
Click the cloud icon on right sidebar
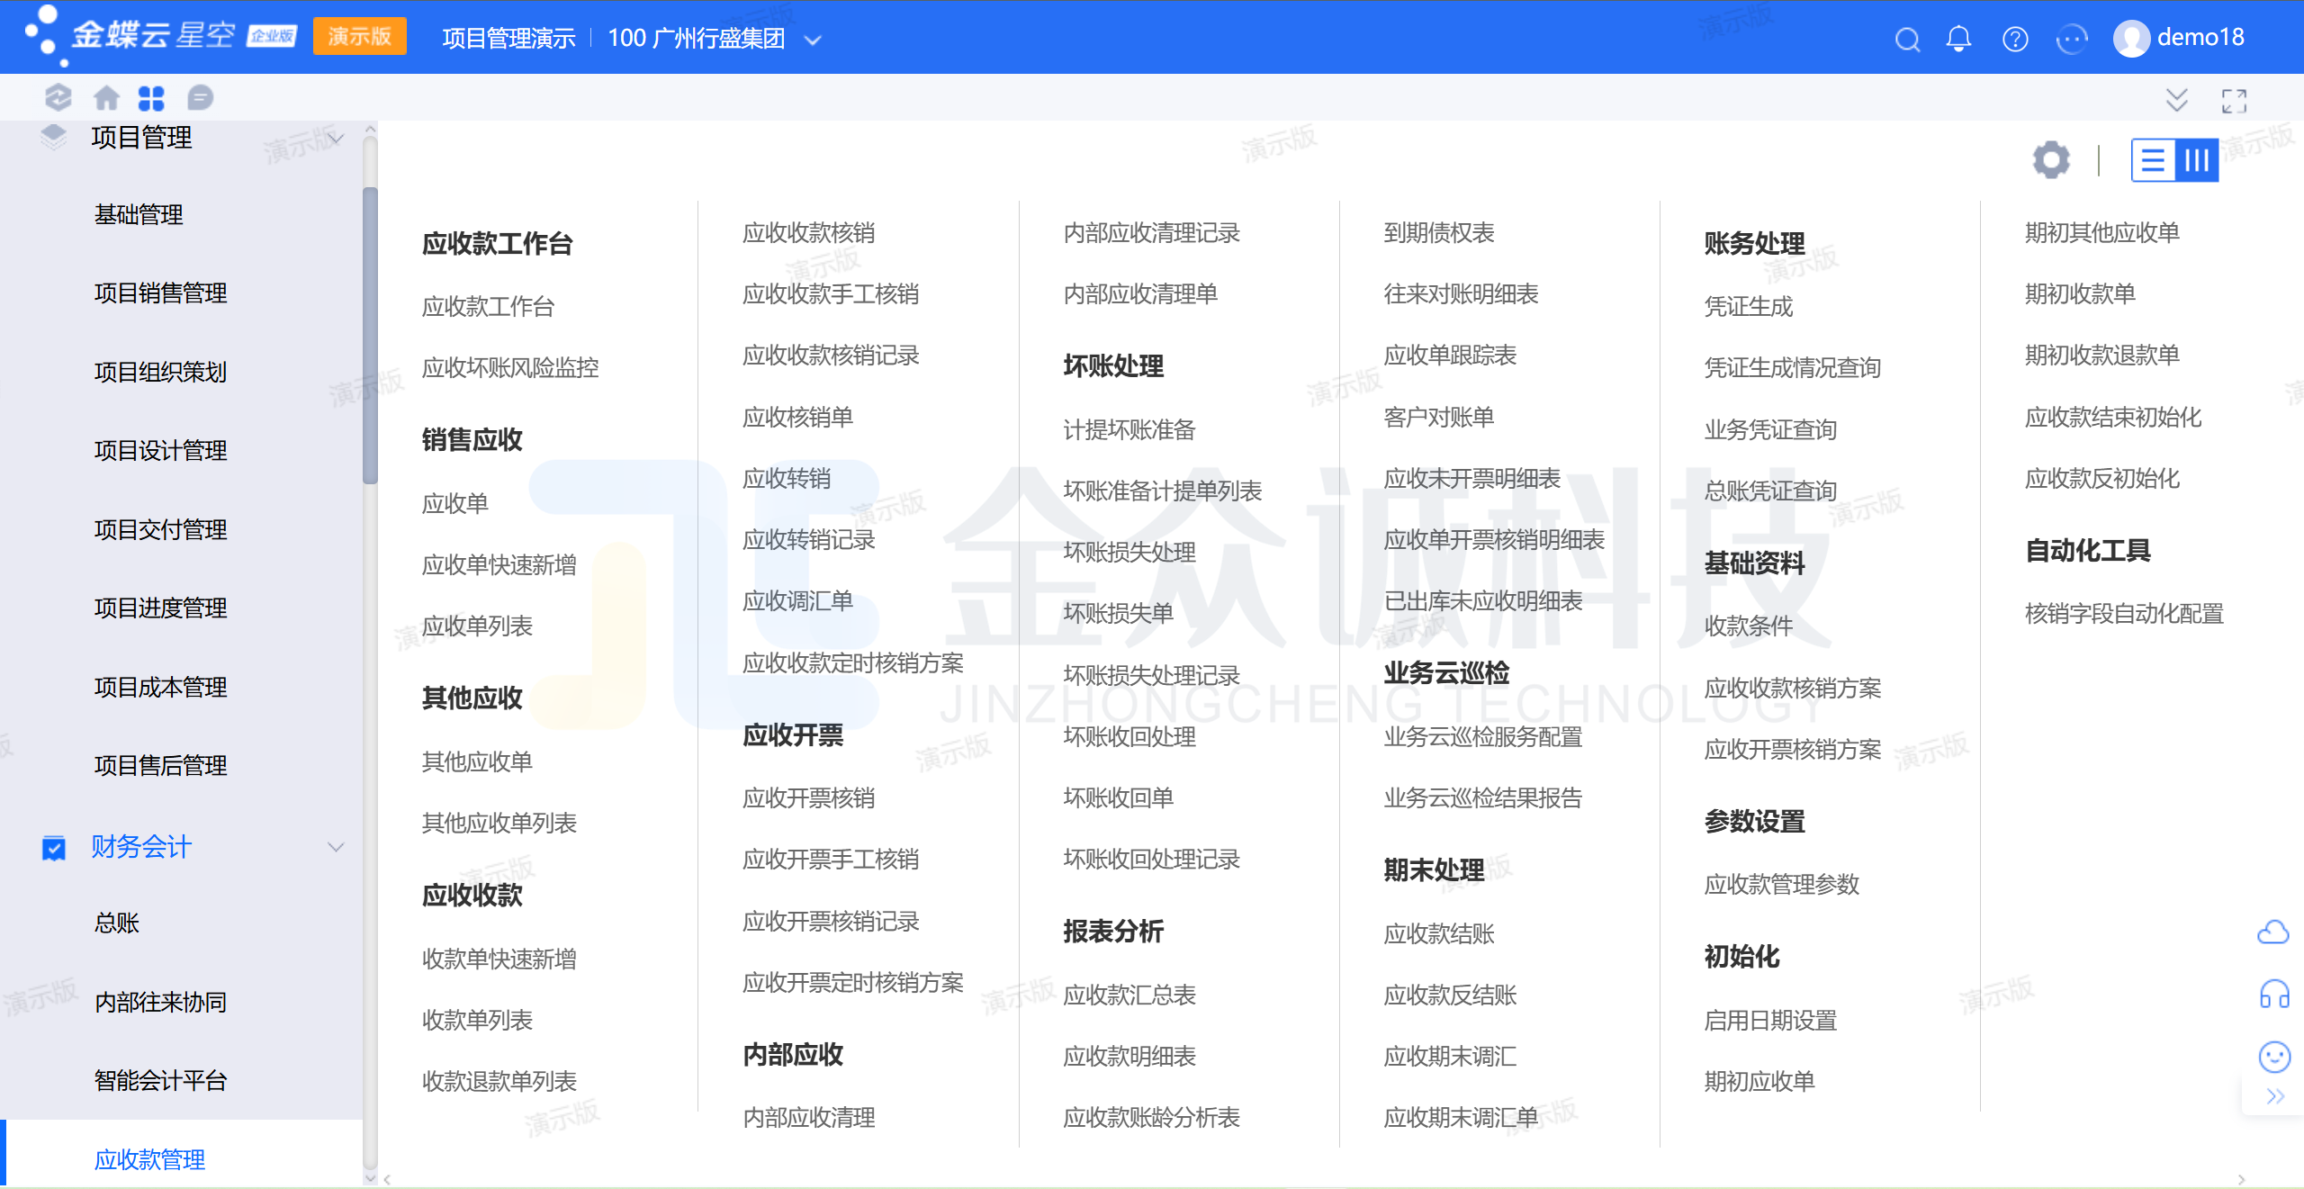(2272, 932)
